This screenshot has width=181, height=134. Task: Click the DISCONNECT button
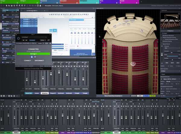click(39, 61)
